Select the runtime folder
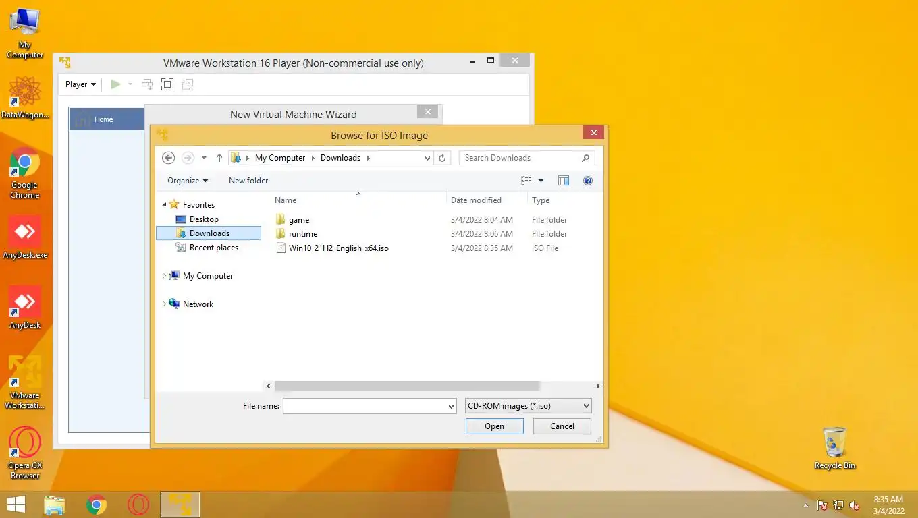 (303, 234)
